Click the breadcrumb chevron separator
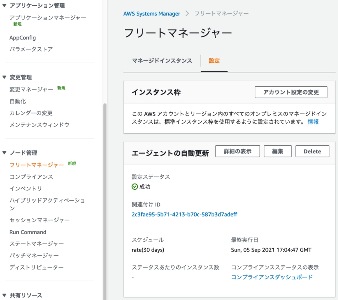This screenshot has width=338, height=300. [x=187, y=14]
